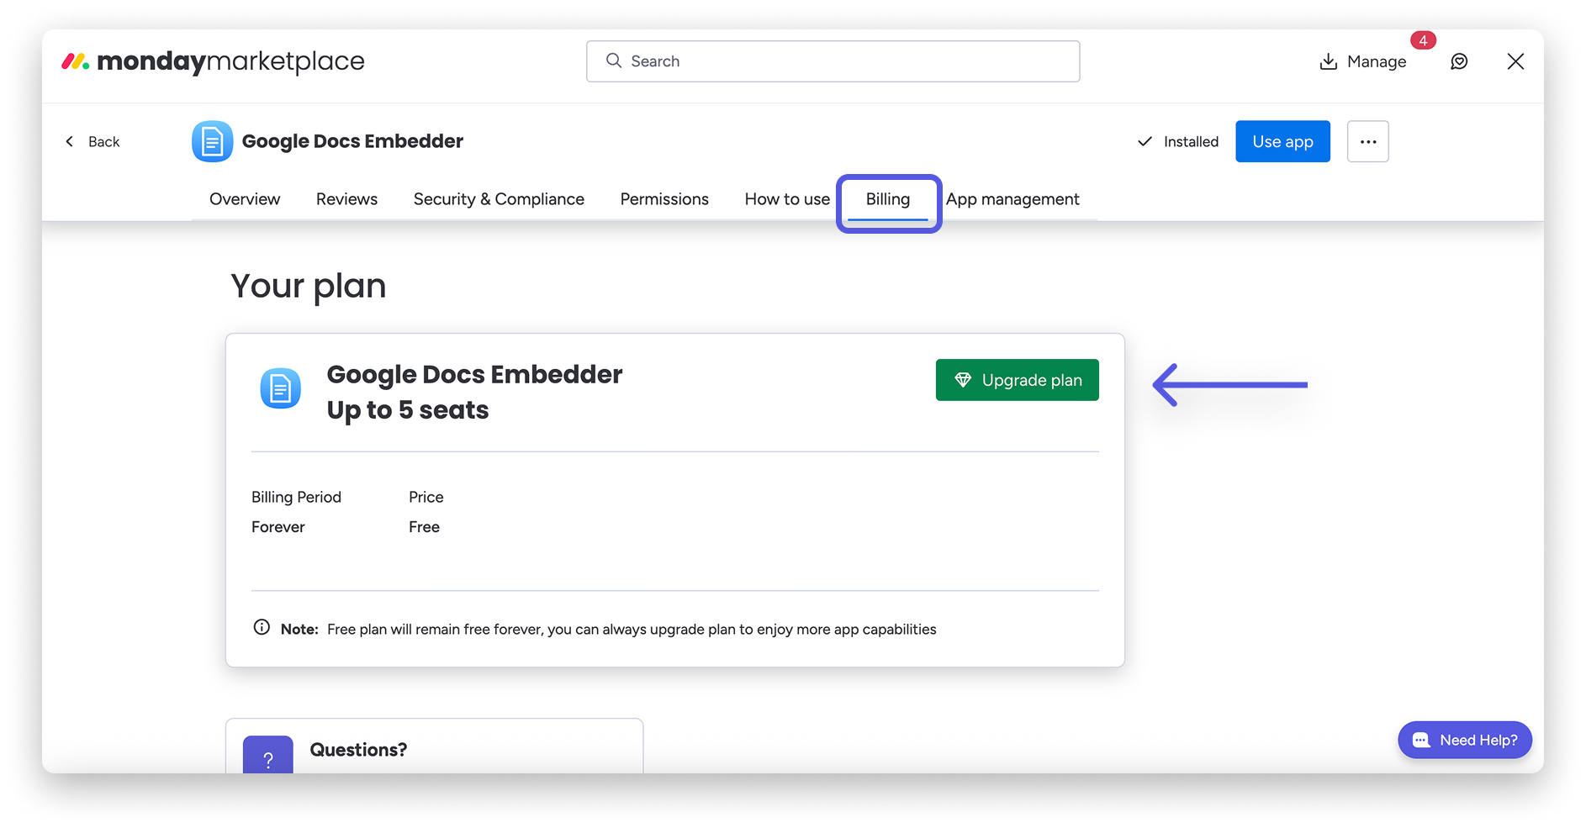
Task: Click the Google Docs Embedder header icon
Action: pos(212,141)
